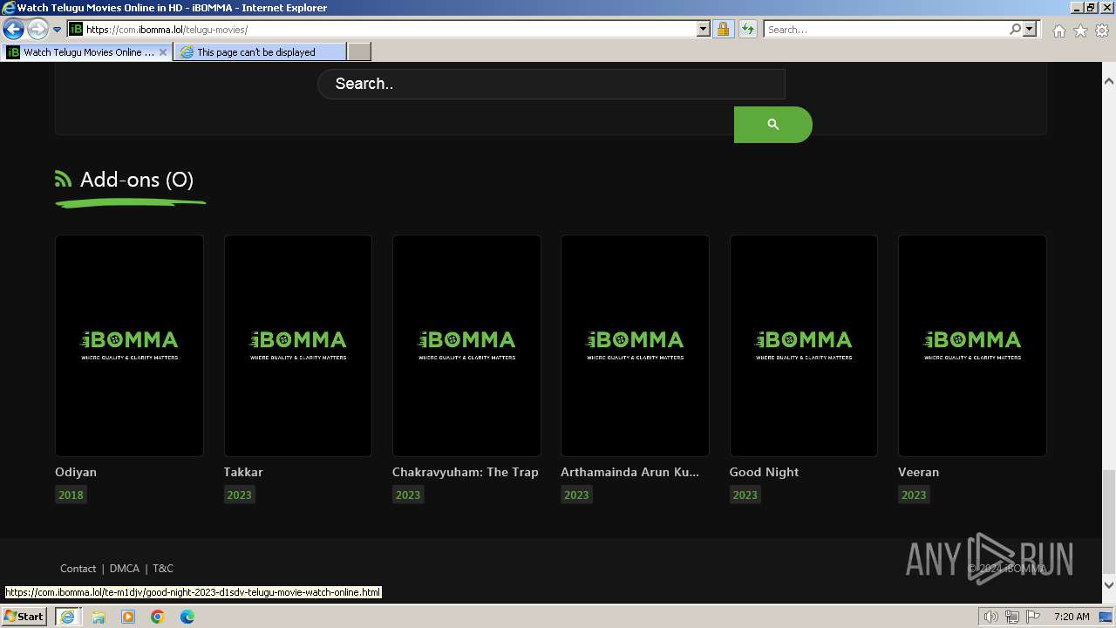
Task: Click the 2023 tag under Good Night
Action: [745, 495]
